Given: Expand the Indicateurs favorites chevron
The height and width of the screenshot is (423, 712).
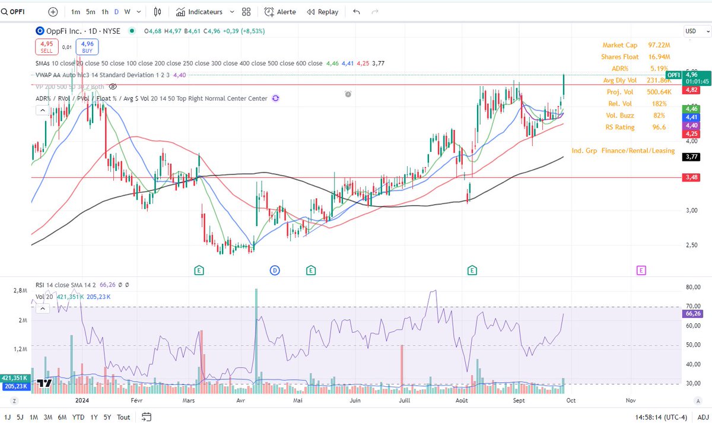Looking at the screenshot, I should (x=231, y=12).
